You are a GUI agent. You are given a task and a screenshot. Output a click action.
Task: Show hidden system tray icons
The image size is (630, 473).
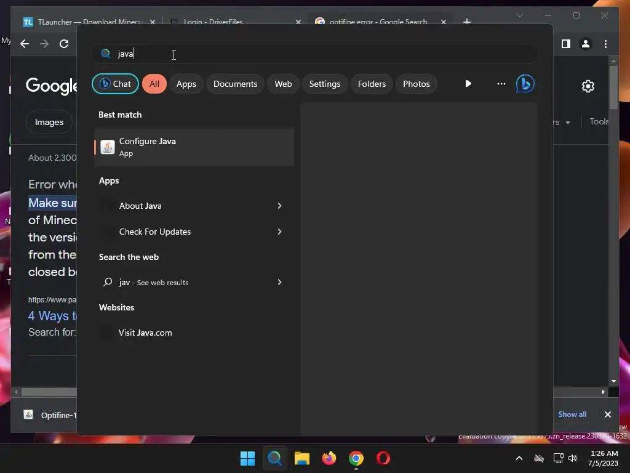519,458
